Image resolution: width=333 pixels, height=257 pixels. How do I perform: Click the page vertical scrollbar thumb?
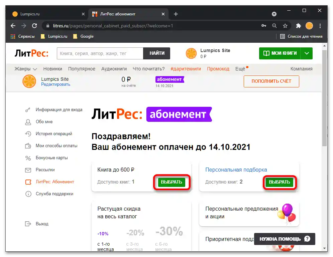pos(324,98)
